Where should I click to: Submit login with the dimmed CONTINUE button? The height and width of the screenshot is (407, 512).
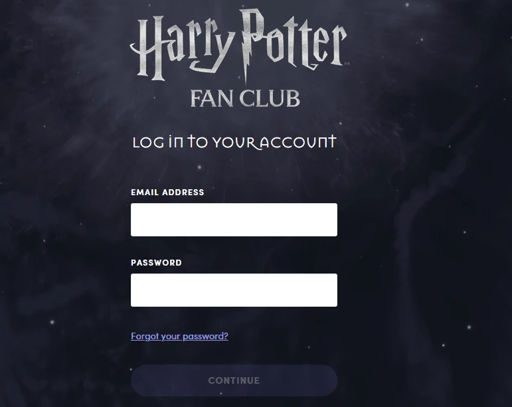[x=234, y=380]
